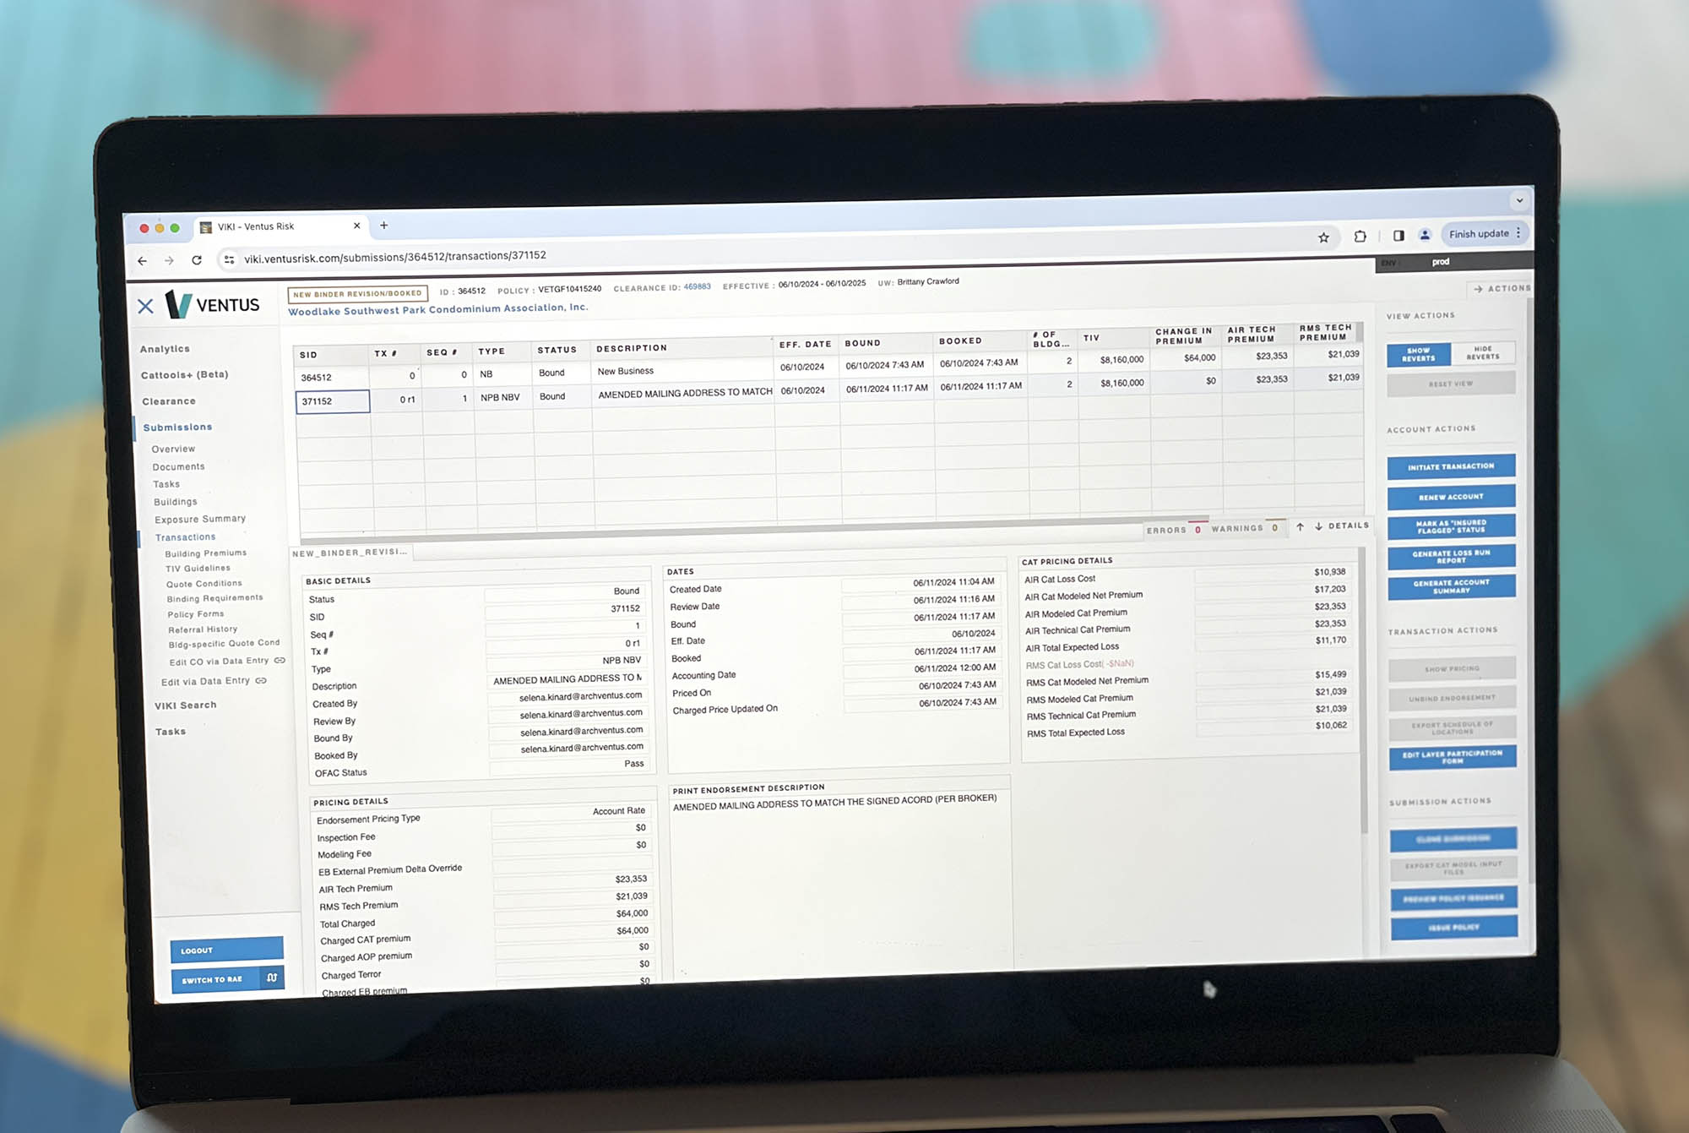The width and height of the screenshot is (1689, 1133).
Task: Open Overview under Submissions
Action: click(173, 449)
